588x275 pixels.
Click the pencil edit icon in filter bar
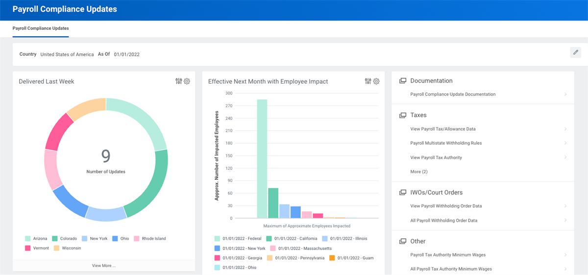[x=575, y=52]
